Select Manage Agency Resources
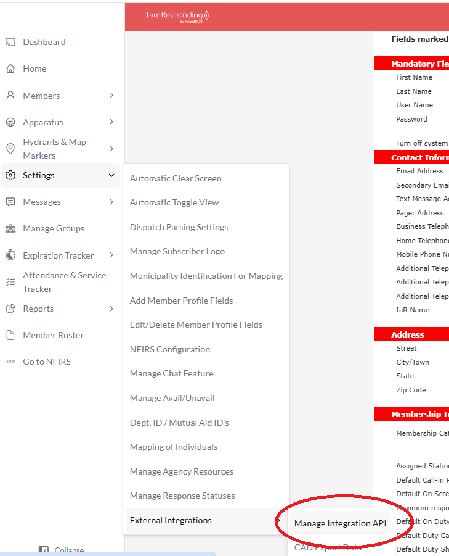449x556 pixels. click(182, 471)
